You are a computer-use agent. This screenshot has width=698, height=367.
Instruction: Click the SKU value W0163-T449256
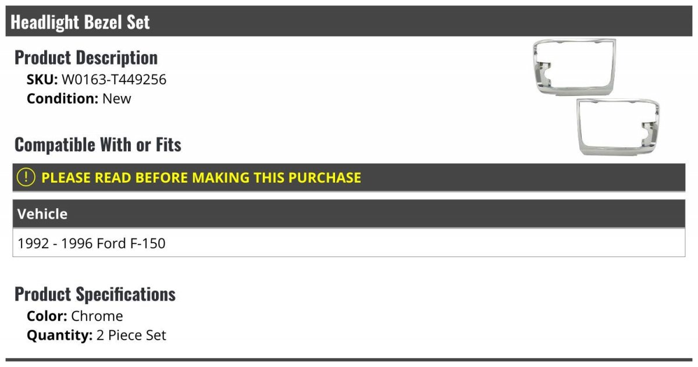click(x=114, y=80)
